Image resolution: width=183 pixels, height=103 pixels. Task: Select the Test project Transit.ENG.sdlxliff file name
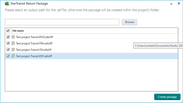(x=34, y=37)
